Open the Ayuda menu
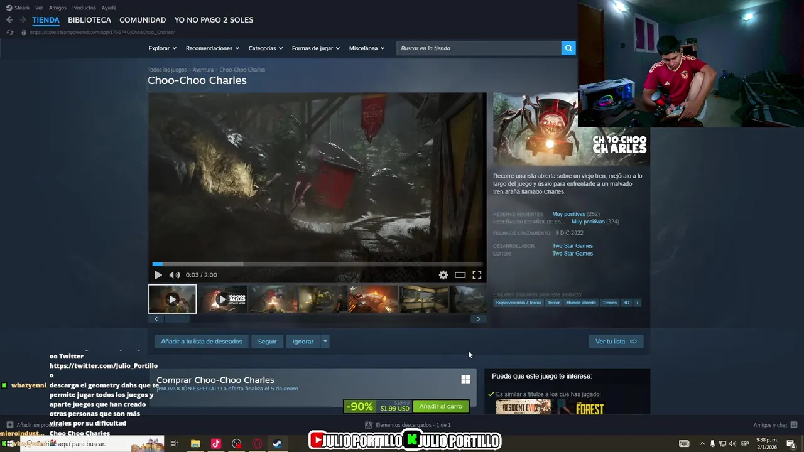The height and width of the screenshot is (452, 804). (x=109, y=8)
